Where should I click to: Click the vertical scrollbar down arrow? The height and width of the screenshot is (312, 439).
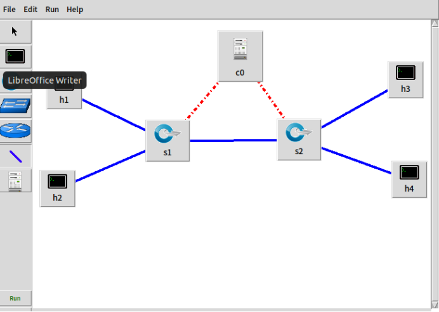[x=435, y=305]
